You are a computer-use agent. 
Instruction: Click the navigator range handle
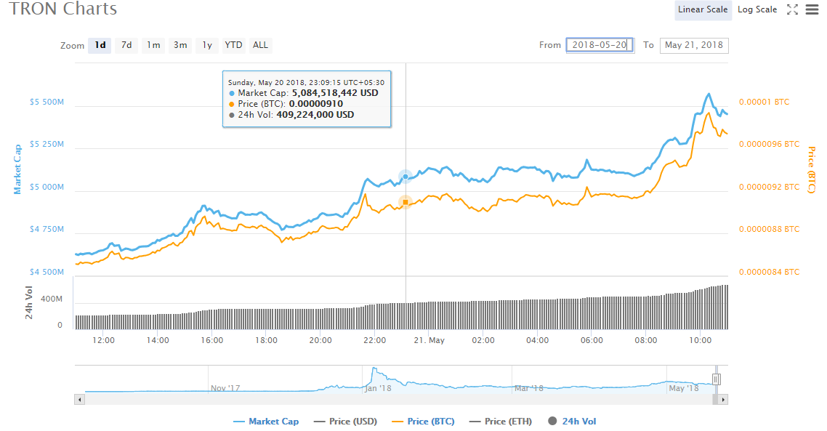click(x=717, y=379)
